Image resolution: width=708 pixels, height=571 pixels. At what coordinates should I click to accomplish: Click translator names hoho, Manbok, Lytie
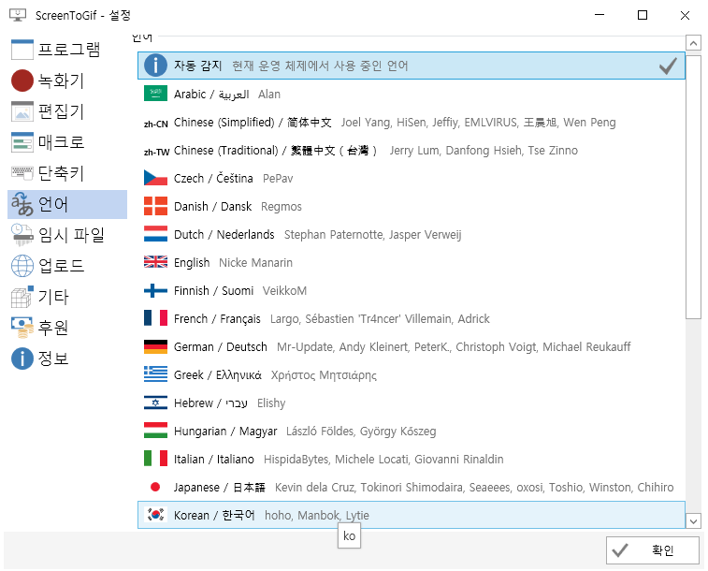[317, 515]
